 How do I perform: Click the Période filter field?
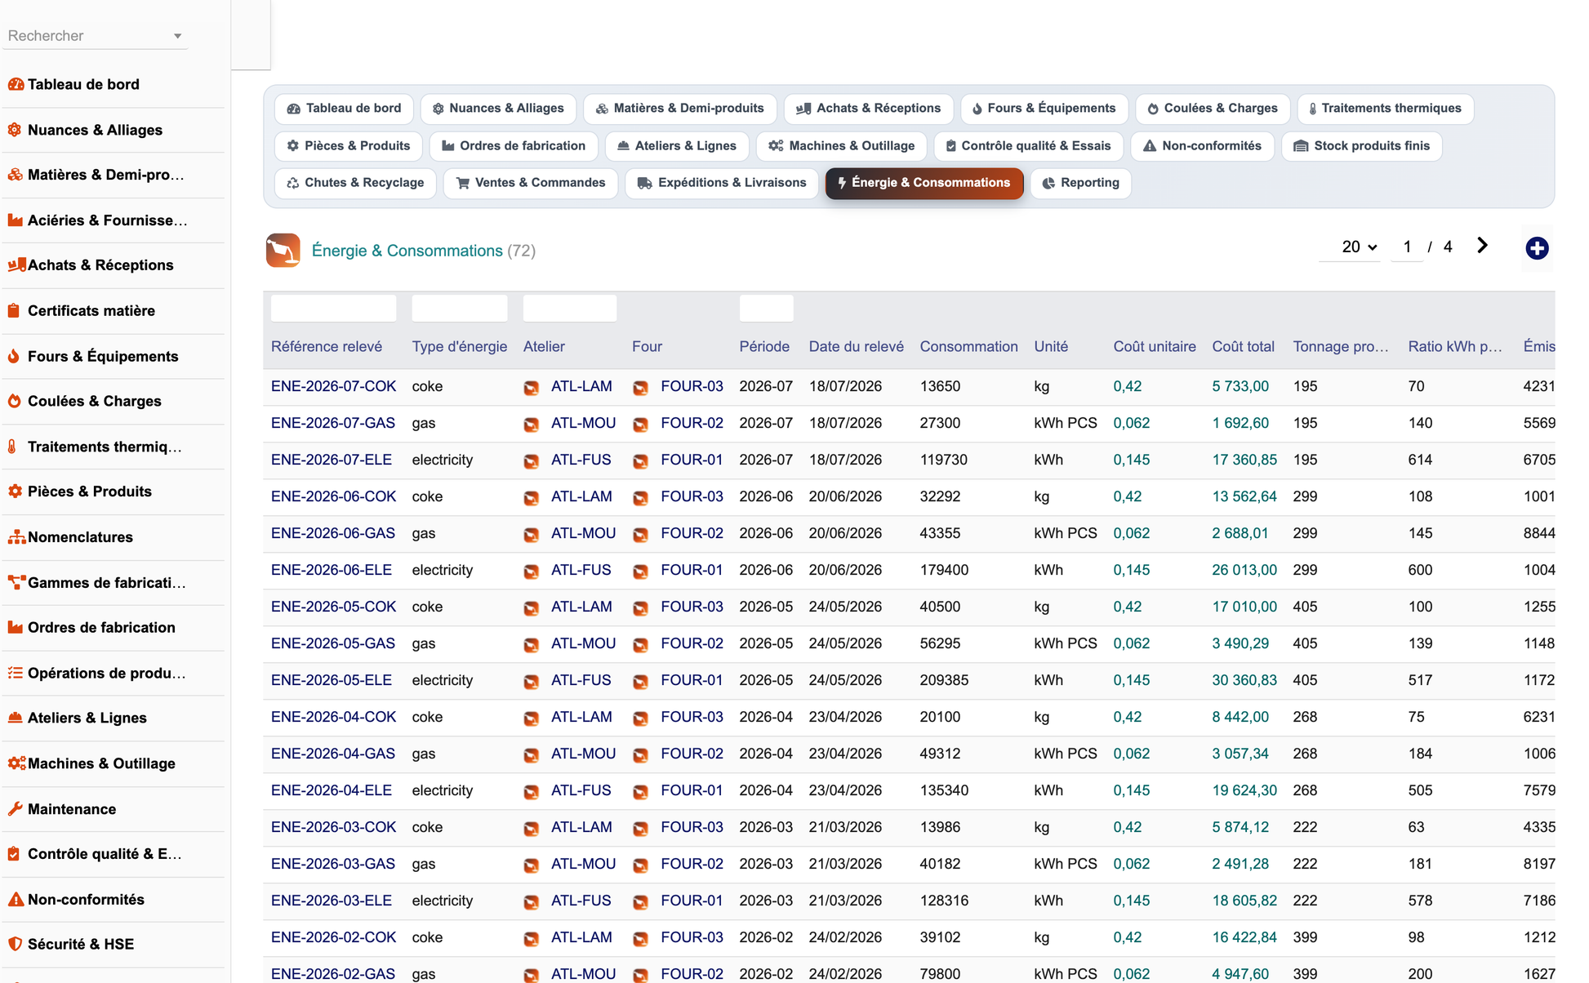click(766, 309)
